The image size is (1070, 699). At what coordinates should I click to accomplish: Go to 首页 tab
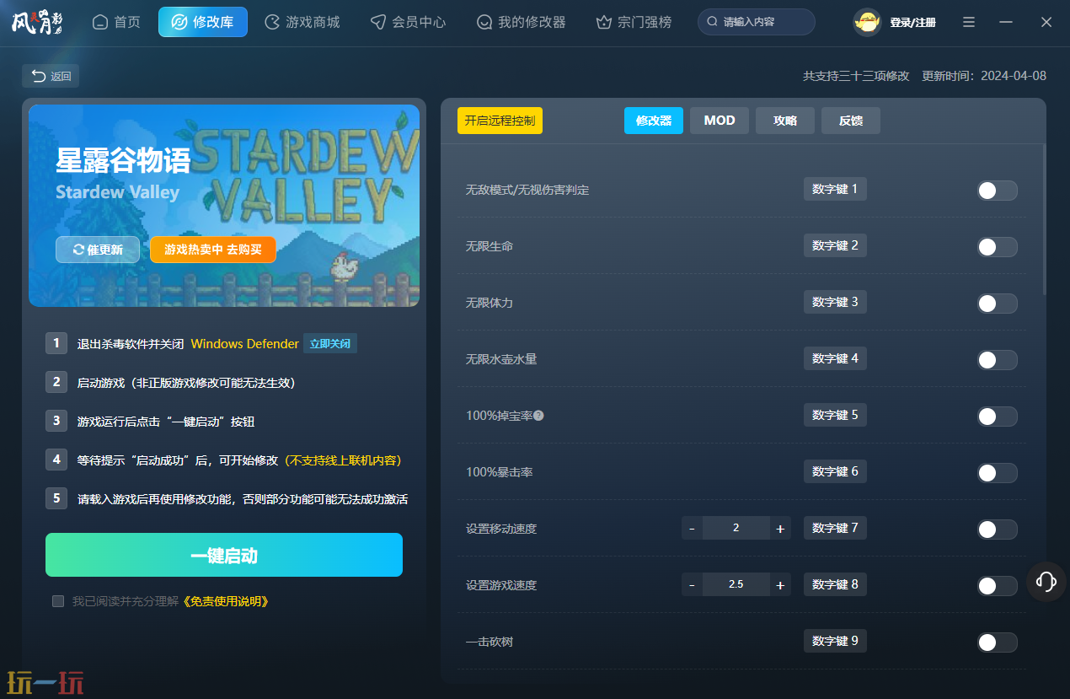point(116,22)
